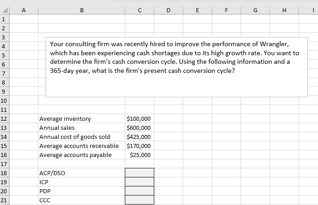
Task: Select the $425,000 value cell
Action: click(x=139, y=137)
